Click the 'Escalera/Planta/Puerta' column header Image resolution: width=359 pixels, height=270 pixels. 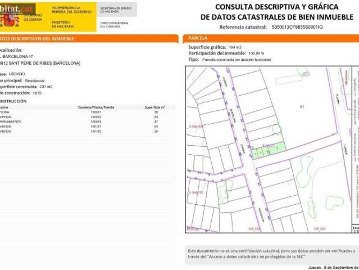pos(96,107)
